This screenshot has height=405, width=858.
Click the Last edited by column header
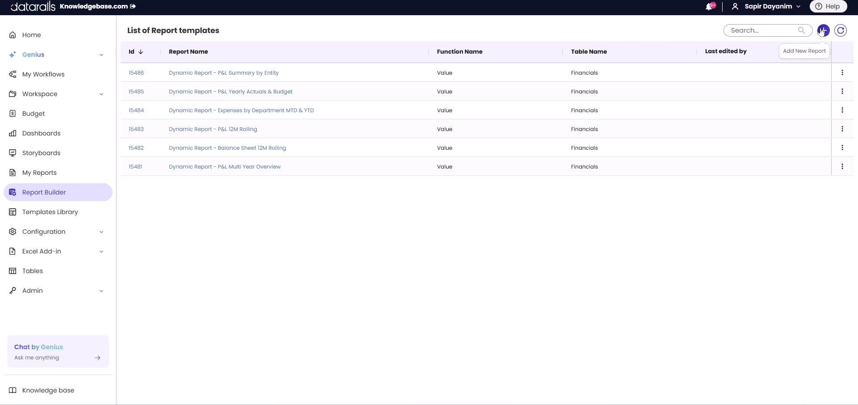pos(726,51)
